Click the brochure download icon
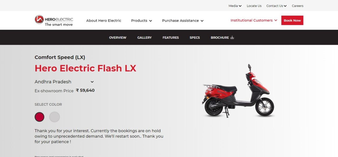The image size is (338, 157). click(x=232, y=37)
